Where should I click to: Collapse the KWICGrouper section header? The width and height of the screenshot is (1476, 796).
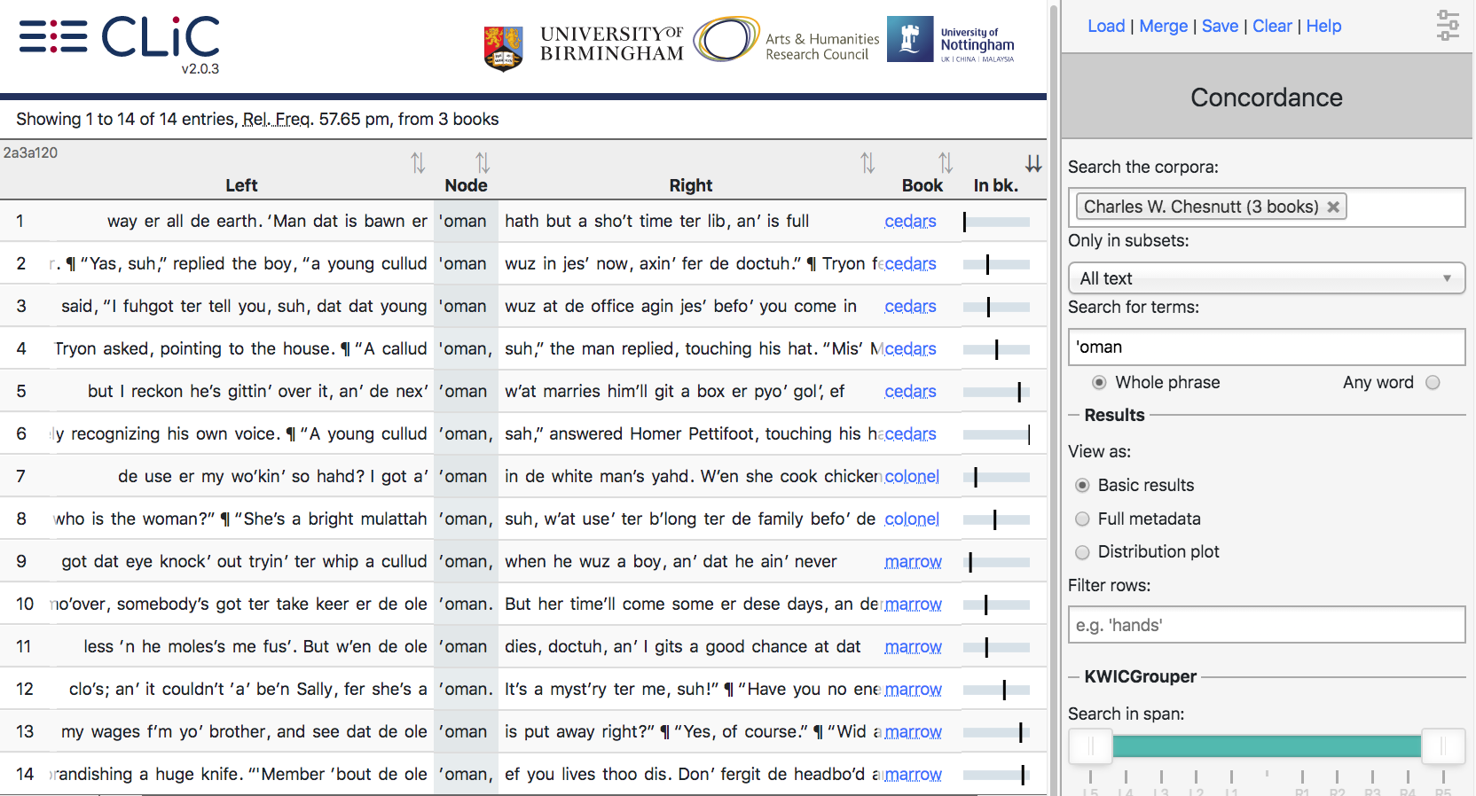click(1140, 677)
